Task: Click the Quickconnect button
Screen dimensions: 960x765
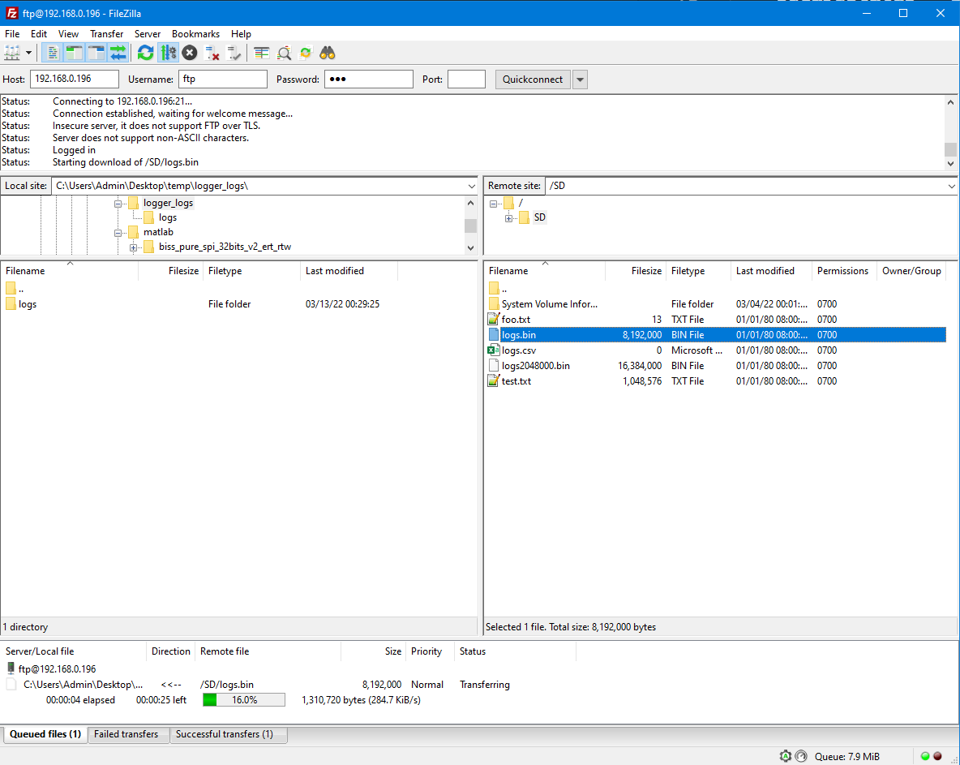Action: (532, 80)
